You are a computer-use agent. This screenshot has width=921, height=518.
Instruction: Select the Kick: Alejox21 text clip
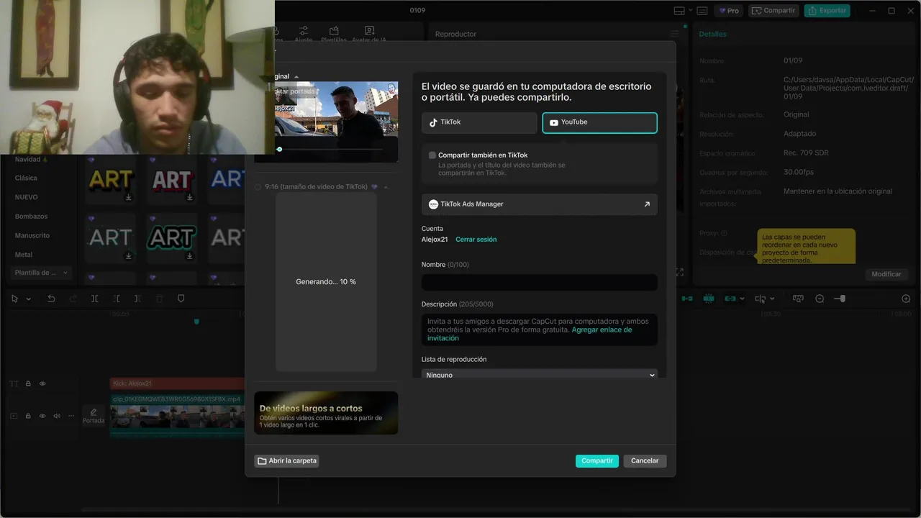(177, 383)
